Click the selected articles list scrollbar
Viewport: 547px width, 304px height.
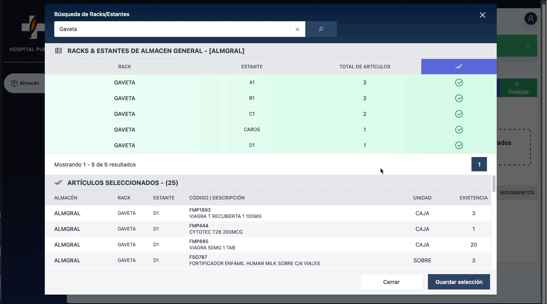[494, 184]
